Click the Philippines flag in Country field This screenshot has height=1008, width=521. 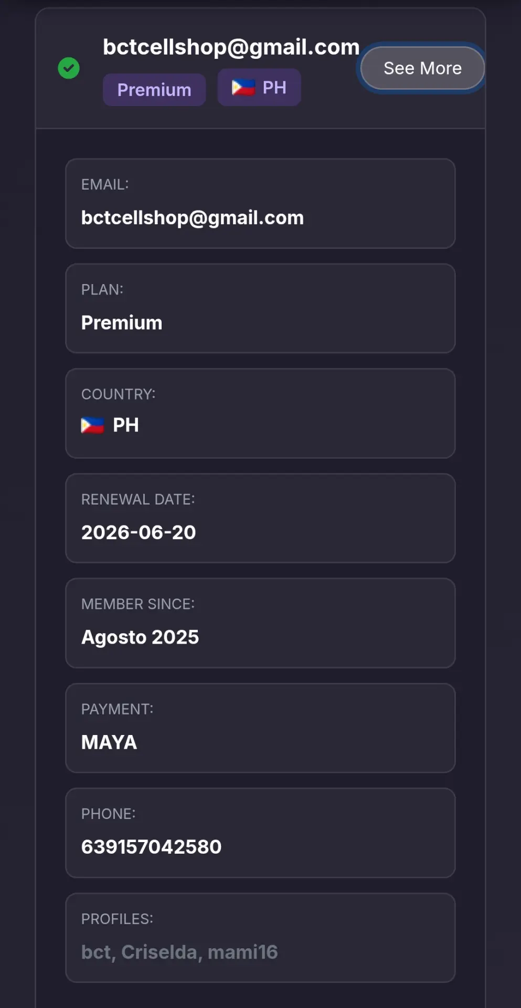point(93,425)
